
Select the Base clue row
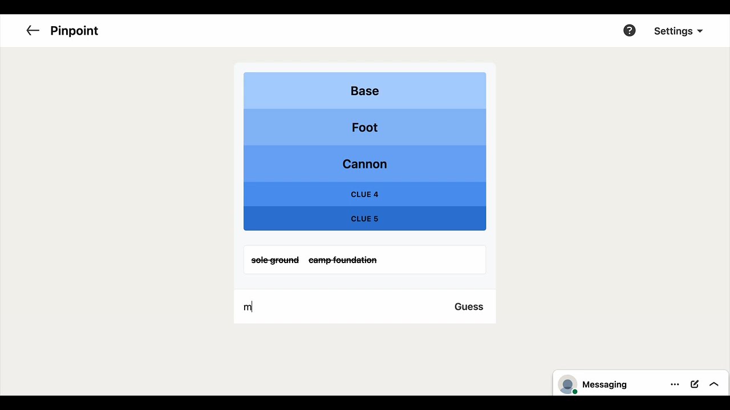pos(365,91)
